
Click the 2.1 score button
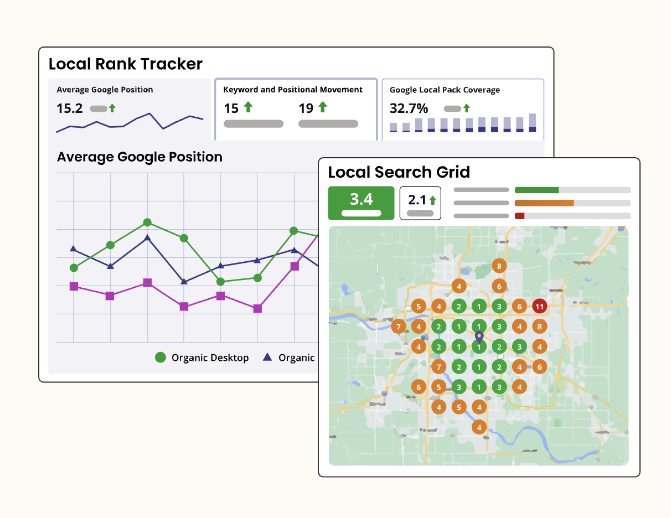(419, 203)
